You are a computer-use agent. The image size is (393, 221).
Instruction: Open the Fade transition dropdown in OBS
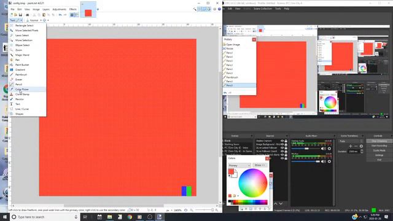pos(351,141)
